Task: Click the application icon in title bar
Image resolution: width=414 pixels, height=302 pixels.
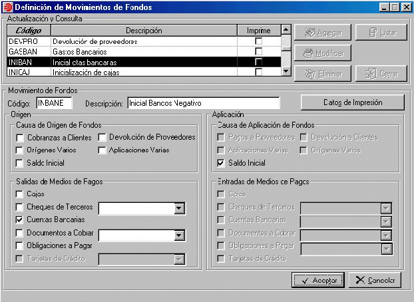Action: pos(7,7)
